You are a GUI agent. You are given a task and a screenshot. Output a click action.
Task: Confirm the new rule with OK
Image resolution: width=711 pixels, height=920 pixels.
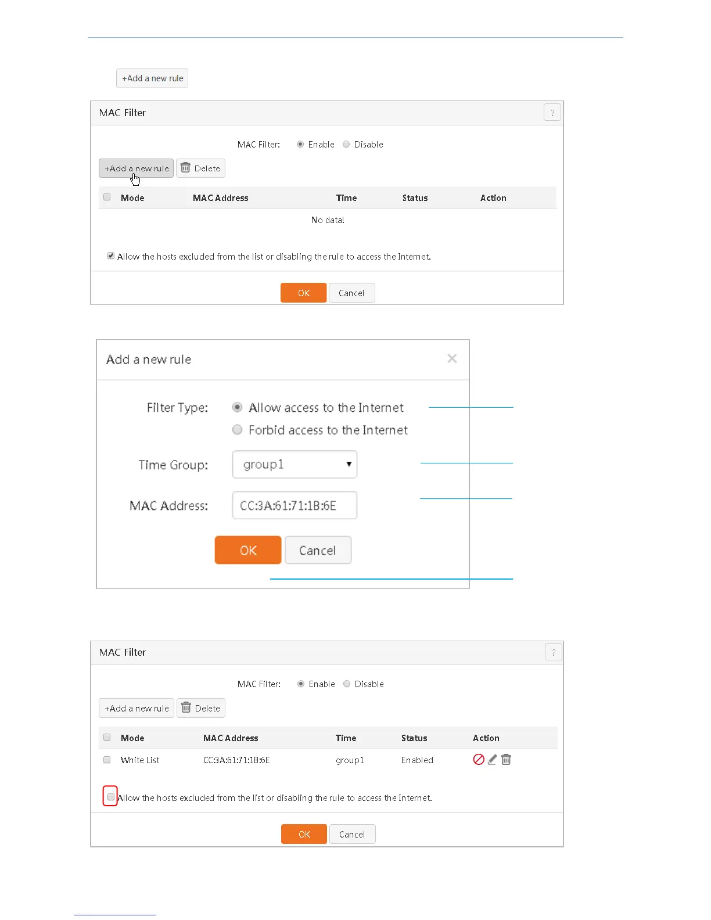pyautogui.click(x=248, y=550)
